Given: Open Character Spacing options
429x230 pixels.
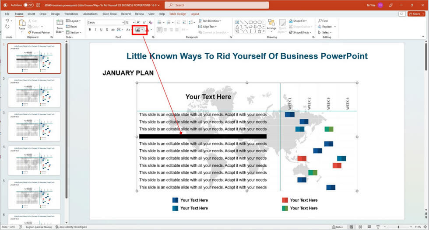Looking at the screenshot, I should point(120,30).
